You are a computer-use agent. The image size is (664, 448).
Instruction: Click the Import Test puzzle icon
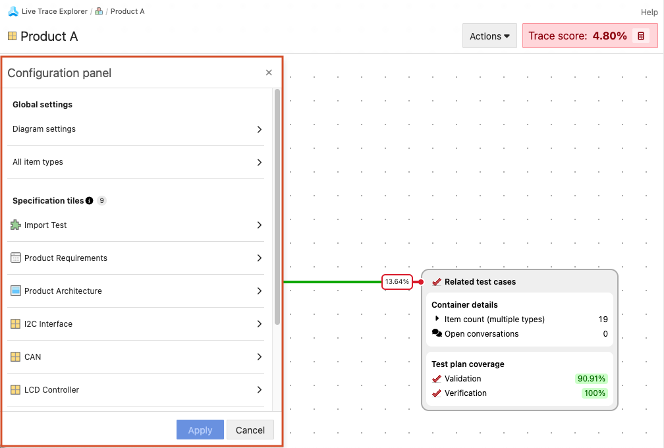tap(16, 225)
